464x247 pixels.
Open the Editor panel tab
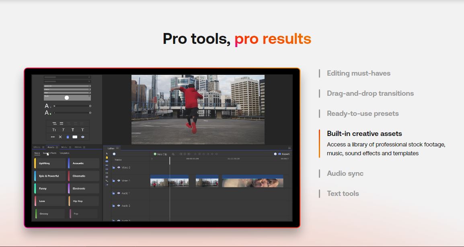111,148
